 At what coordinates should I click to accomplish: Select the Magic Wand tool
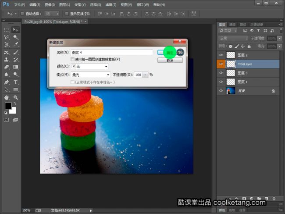pos(16,37)
